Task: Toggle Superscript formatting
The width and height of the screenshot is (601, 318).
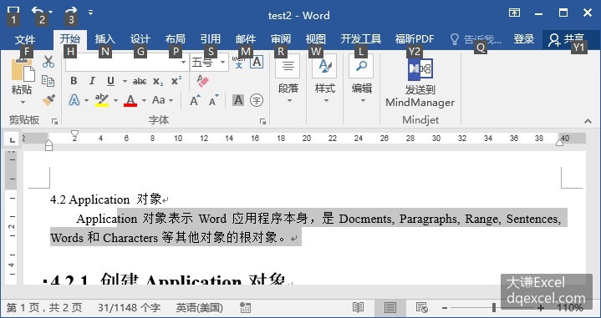Action: pos(176,81)
